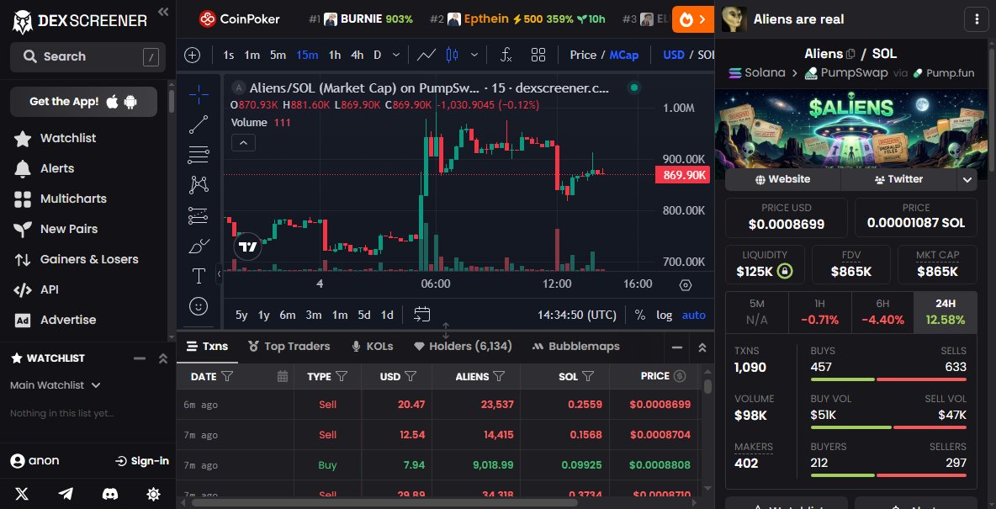The image size is (996, 509).
Task: Select the 24H stats tab
Action: coord(946,313)
